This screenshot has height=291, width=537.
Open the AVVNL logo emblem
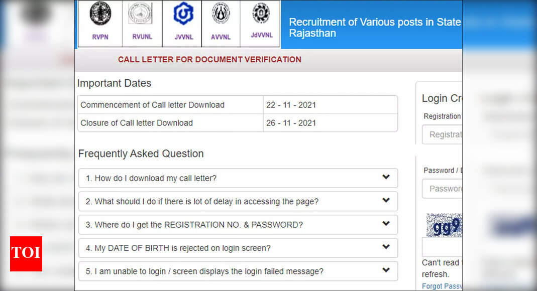[221, 14]
